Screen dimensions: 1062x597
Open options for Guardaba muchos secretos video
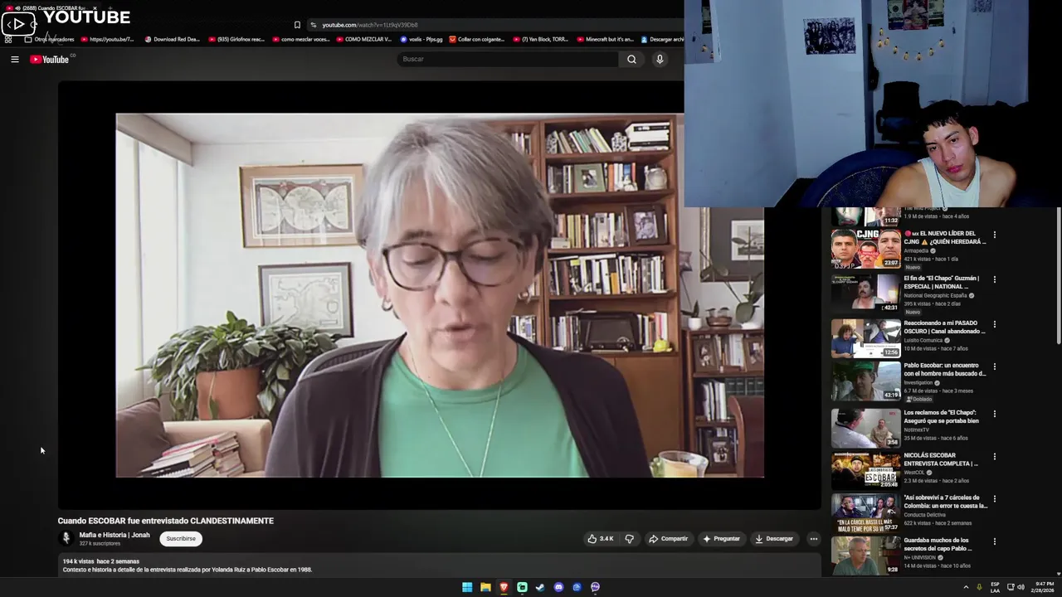click(x=994, y=541)
